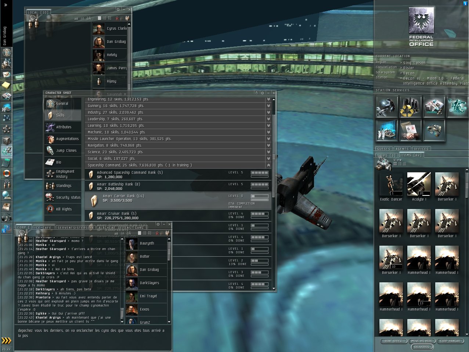
Task: Click the Amarr Carrier training progress bar
Action: pos(259,200)
